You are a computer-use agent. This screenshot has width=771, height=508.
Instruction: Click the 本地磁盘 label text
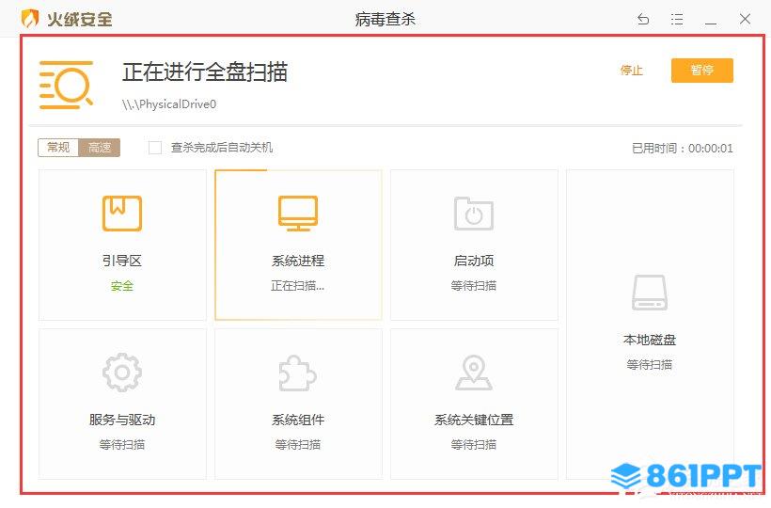coord(650,340)
